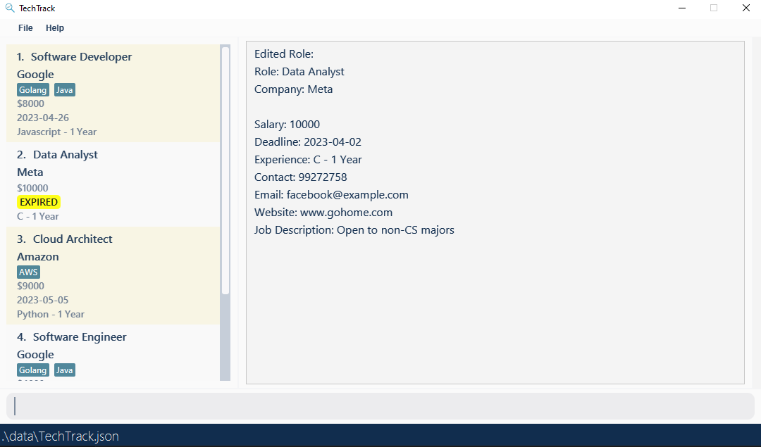The image size is (761, 447).
Task: Click Javascript - 1 Year experience text
Action: [x=57, y=132]
